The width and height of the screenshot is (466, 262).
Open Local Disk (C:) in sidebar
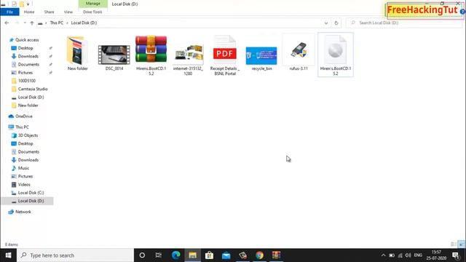31,193
